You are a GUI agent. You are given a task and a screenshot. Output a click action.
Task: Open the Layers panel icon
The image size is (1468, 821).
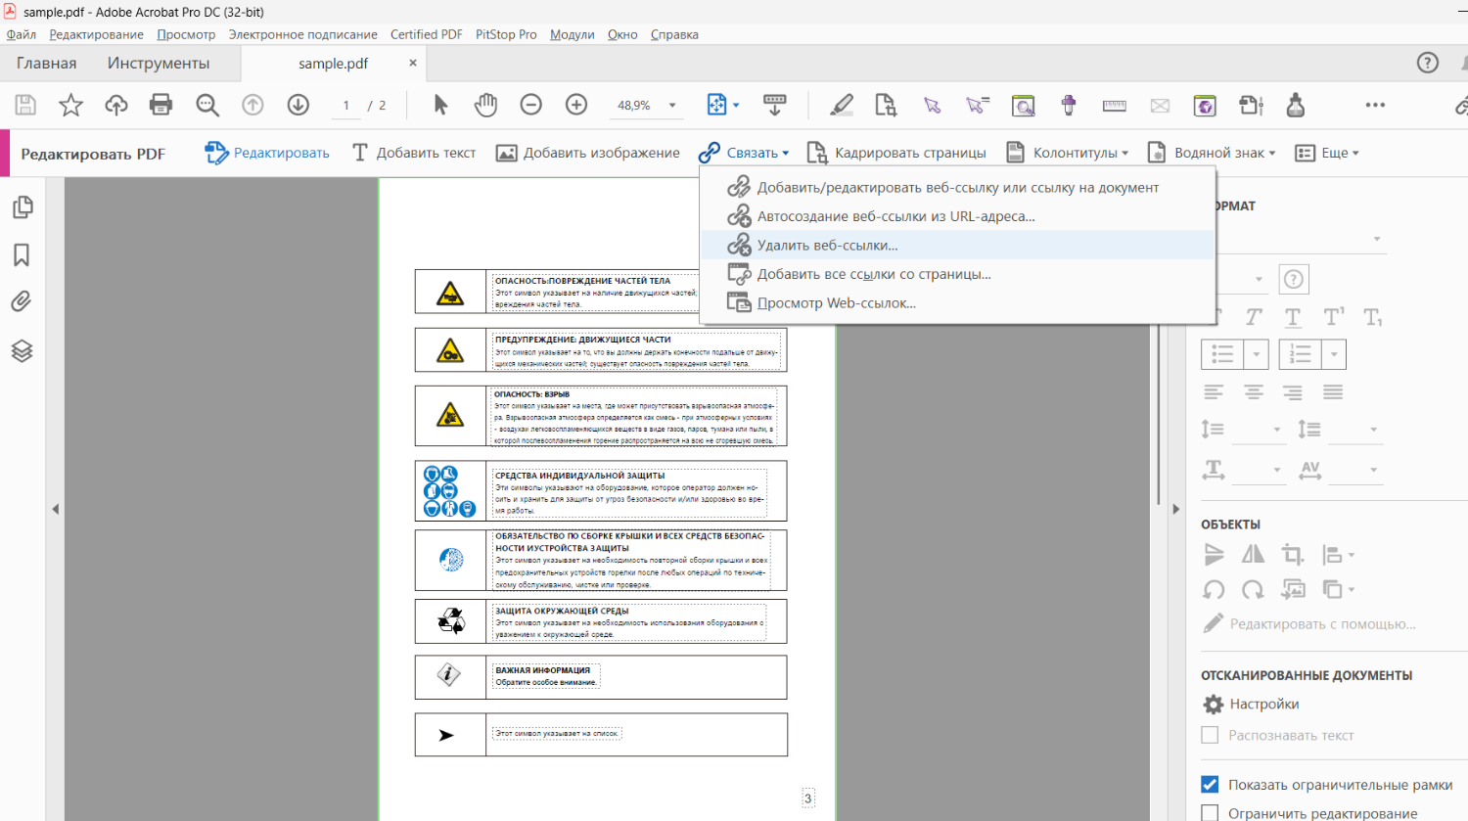pos(22,350)
